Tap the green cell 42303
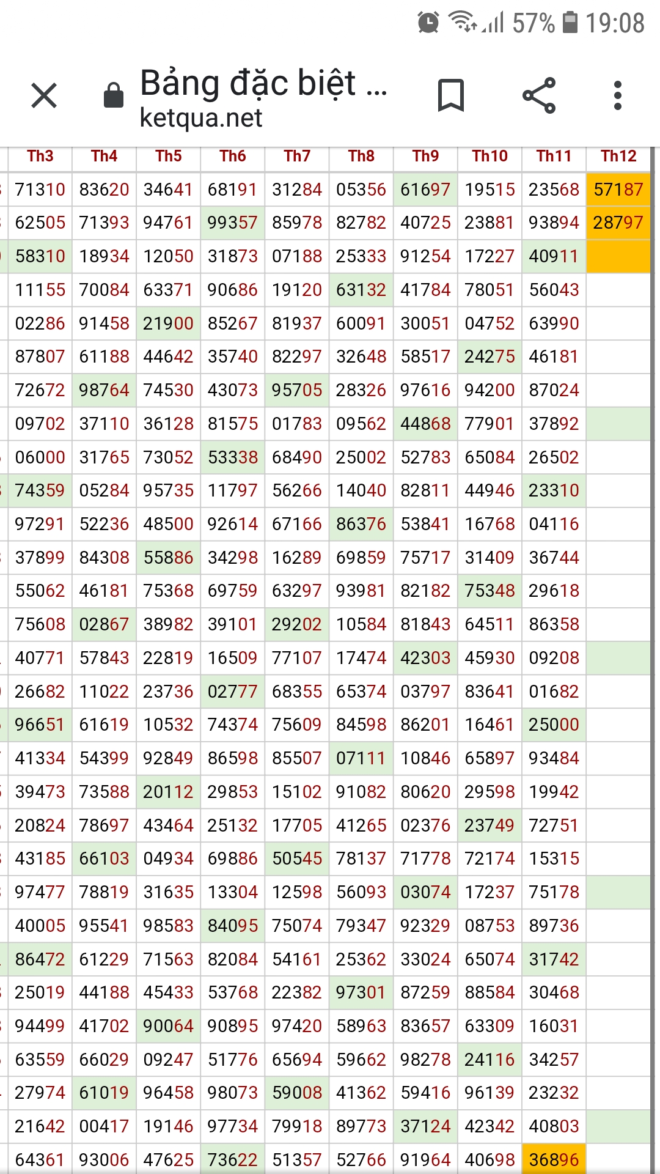 [x=425, y=658]
